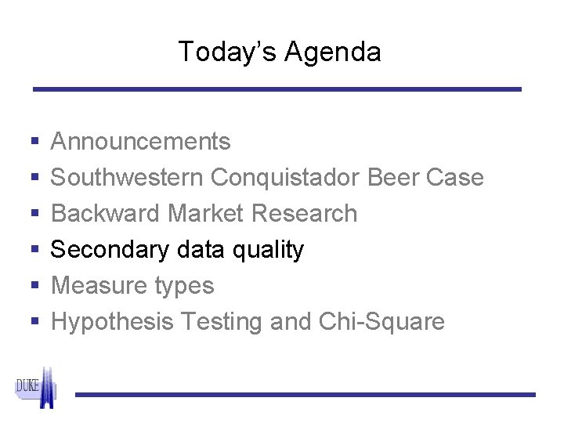Click the word Conquistador
The height and width of the screenshot is (423, 564).
[285, 179]
